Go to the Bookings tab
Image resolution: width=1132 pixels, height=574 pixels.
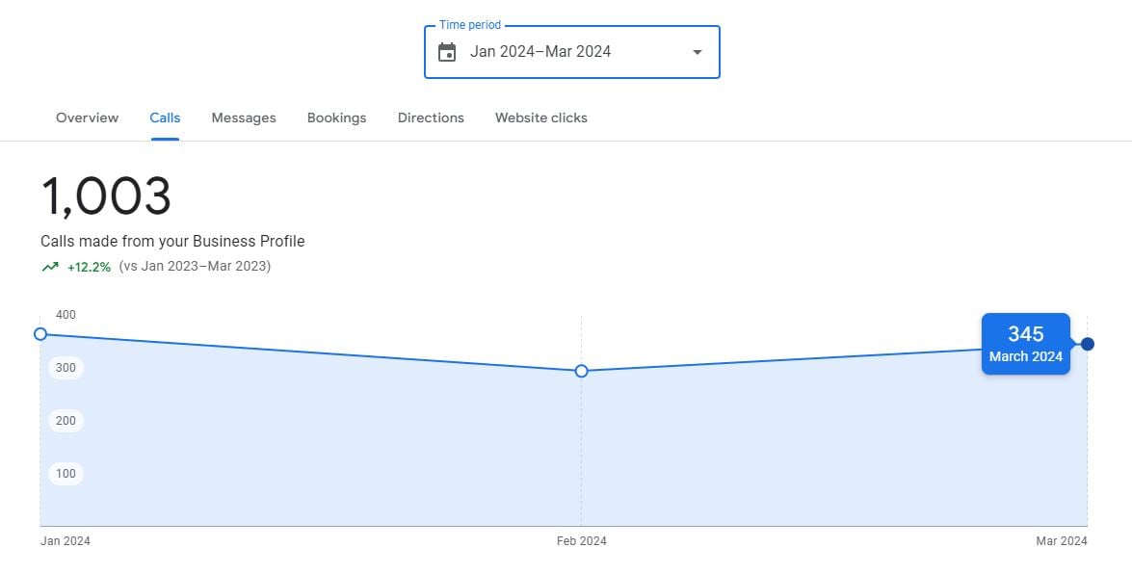336,117
